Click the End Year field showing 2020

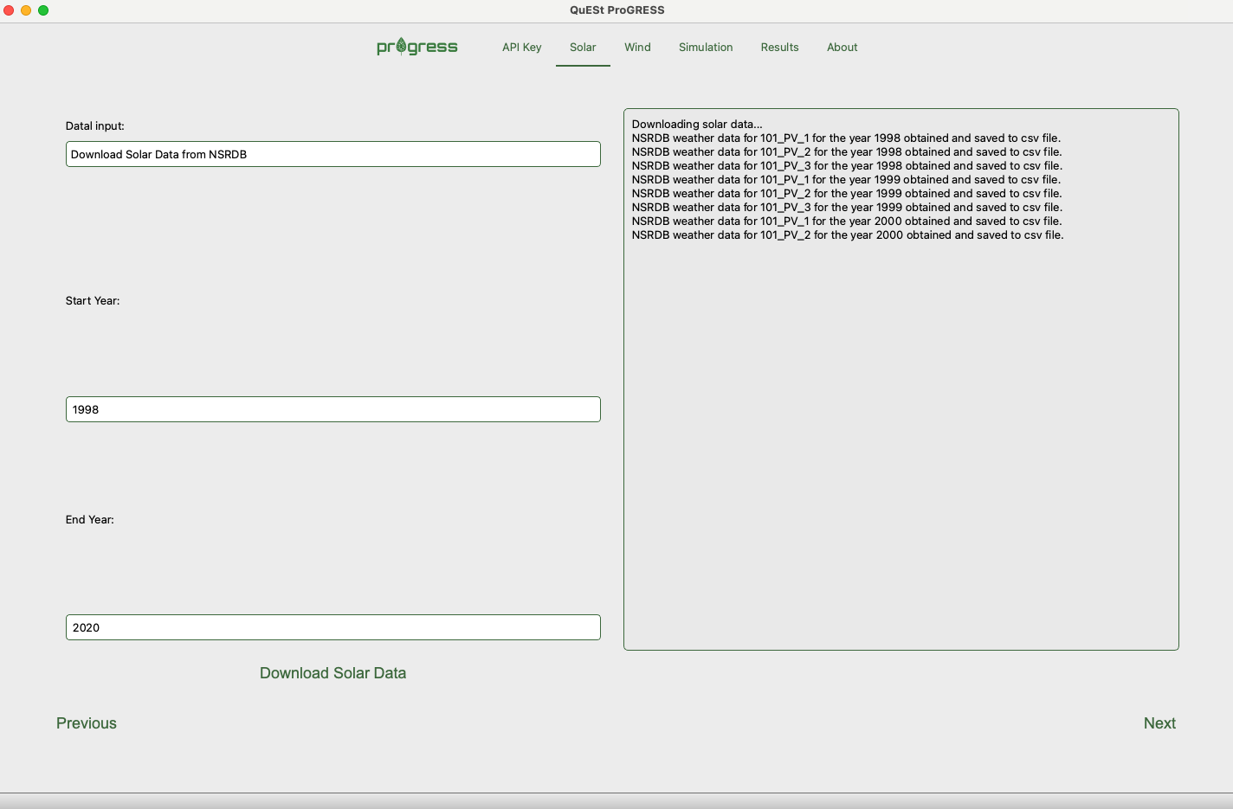click(x=333, y=627)
